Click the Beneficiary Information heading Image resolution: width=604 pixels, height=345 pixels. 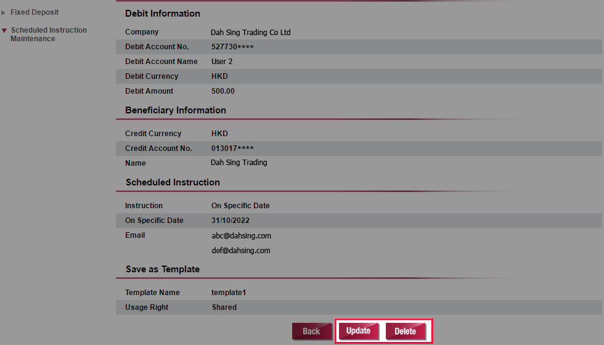(x=176, y=110)
